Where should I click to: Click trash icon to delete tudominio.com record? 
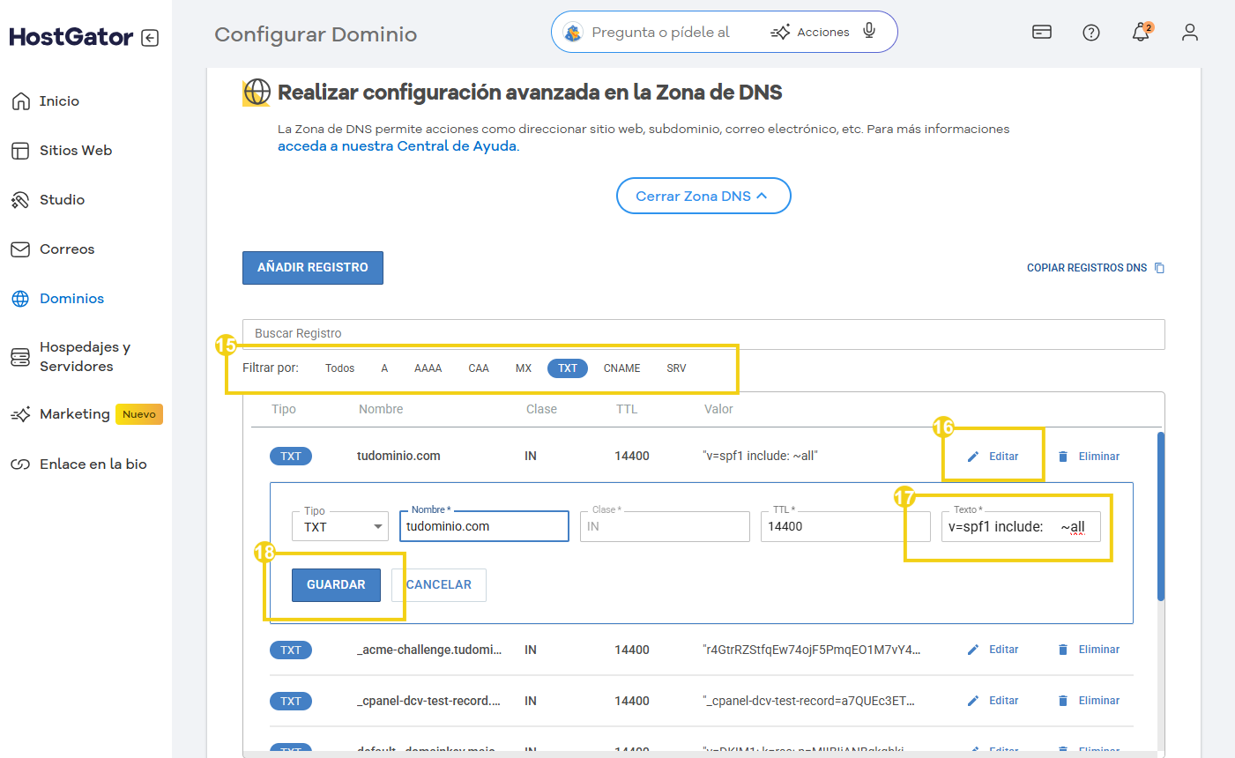(x=1063, y=457)
